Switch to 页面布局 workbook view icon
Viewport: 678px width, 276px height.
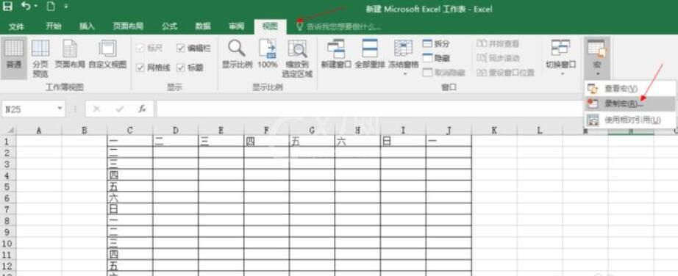pos(70,54)
